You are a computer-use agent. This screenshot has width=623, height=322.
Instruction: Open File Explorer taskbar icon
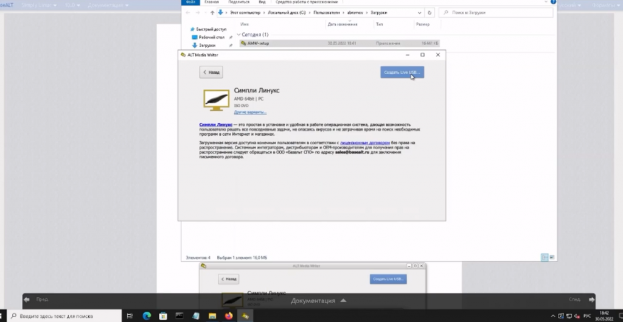pos(212,316)
